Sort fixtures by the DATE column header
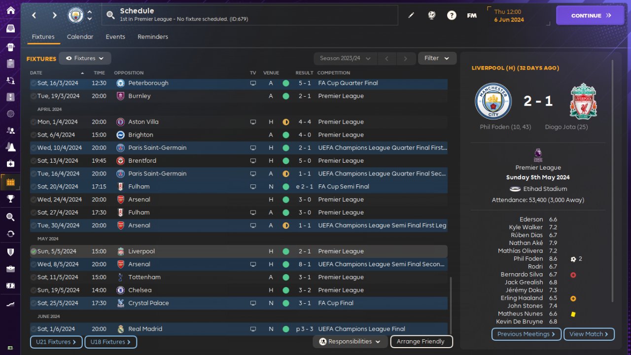631x355 pixels. (36, 73)
